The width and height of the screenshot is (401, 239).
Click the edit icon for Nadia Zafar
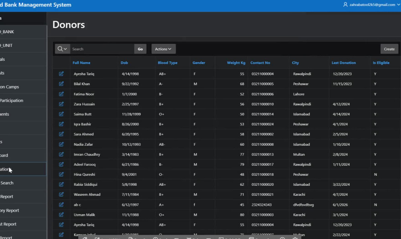click(61, 144)
